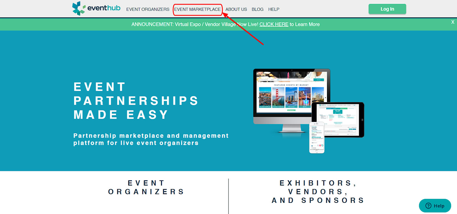Click the eventhub wordmark text
The height and width of the screenshot is (214, 457).
pos(104,8)
